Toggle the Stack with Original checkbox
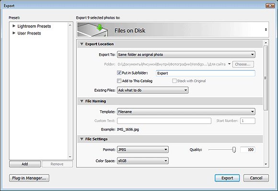 pyautogui.click(x=174, y=81)
